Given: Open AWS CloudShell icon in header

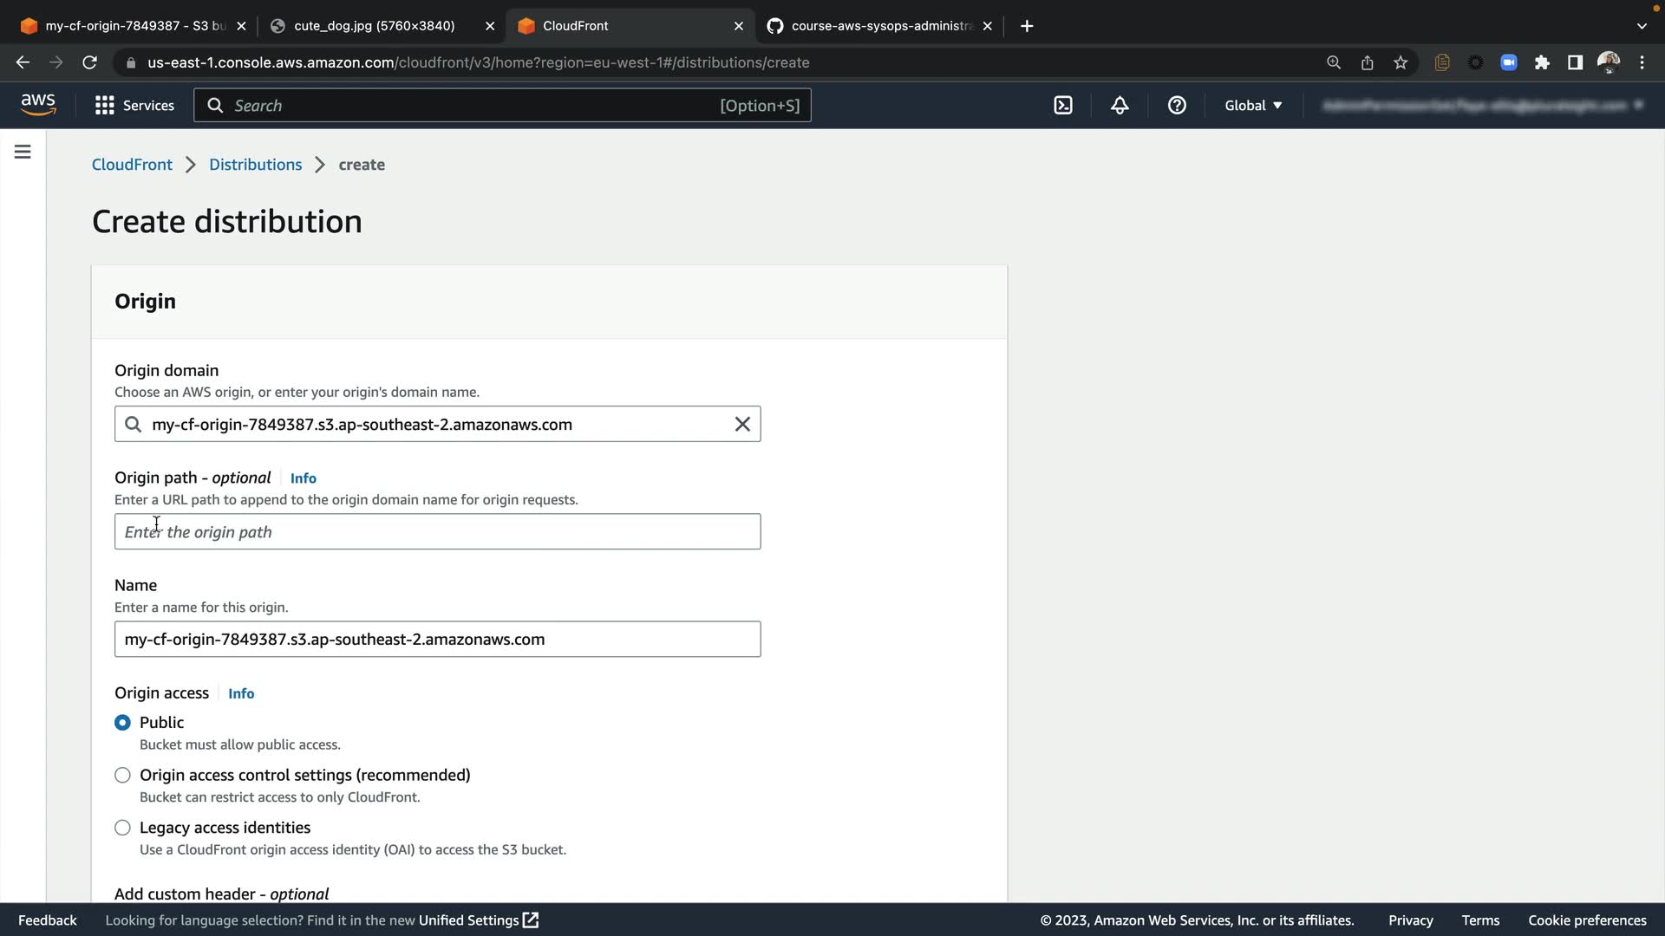Looking at the screenshot, I should point(1063,106).
